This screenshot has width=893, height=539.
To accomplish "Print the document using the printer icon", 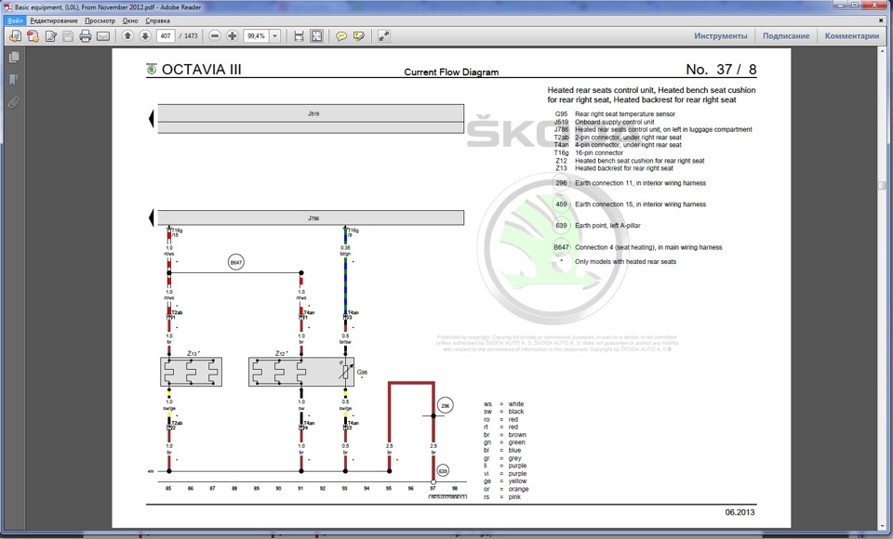I will [x=86, y=36].
